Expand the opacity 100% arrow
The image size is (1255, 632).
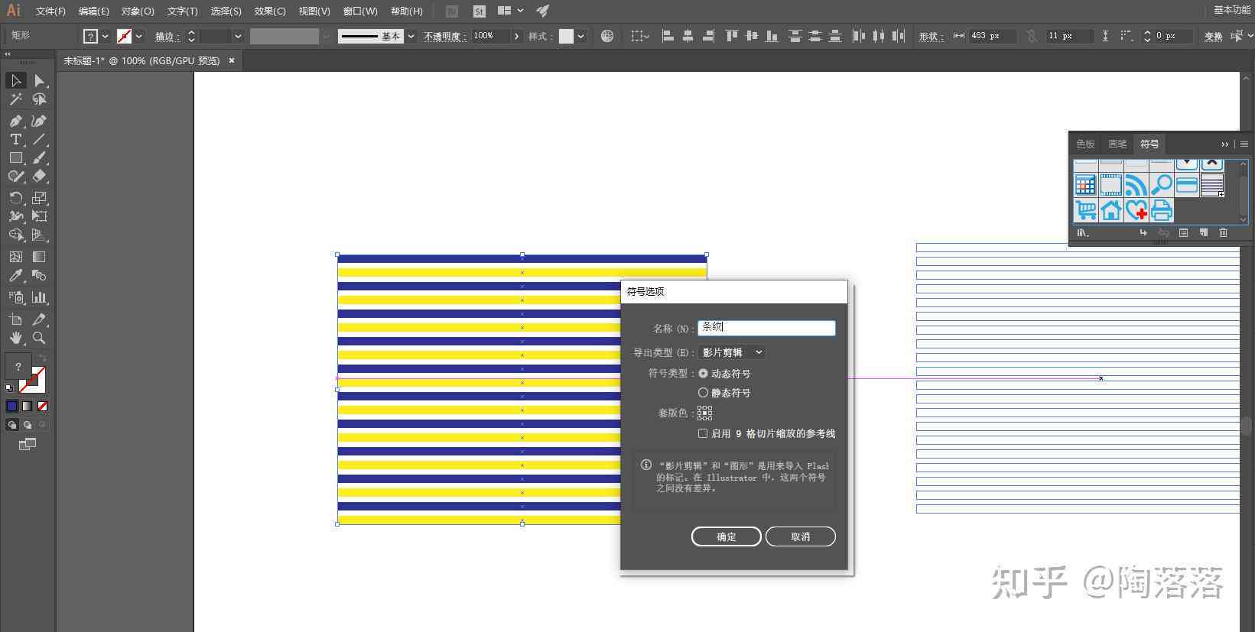pyautogui.click(x=517, y=36)
